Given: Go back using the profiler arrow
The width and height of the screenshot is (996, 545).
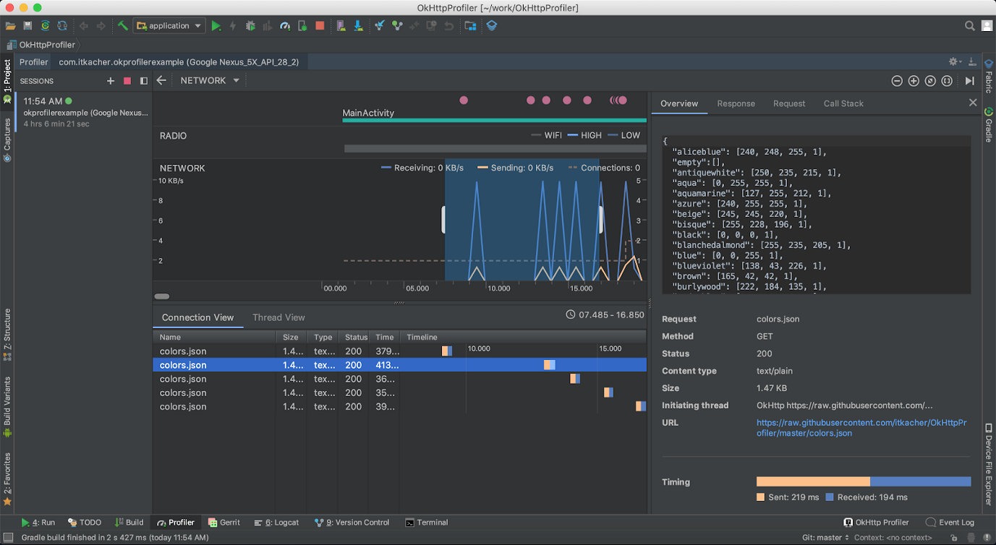Looking at the screenshot, I should coord(161,81).
